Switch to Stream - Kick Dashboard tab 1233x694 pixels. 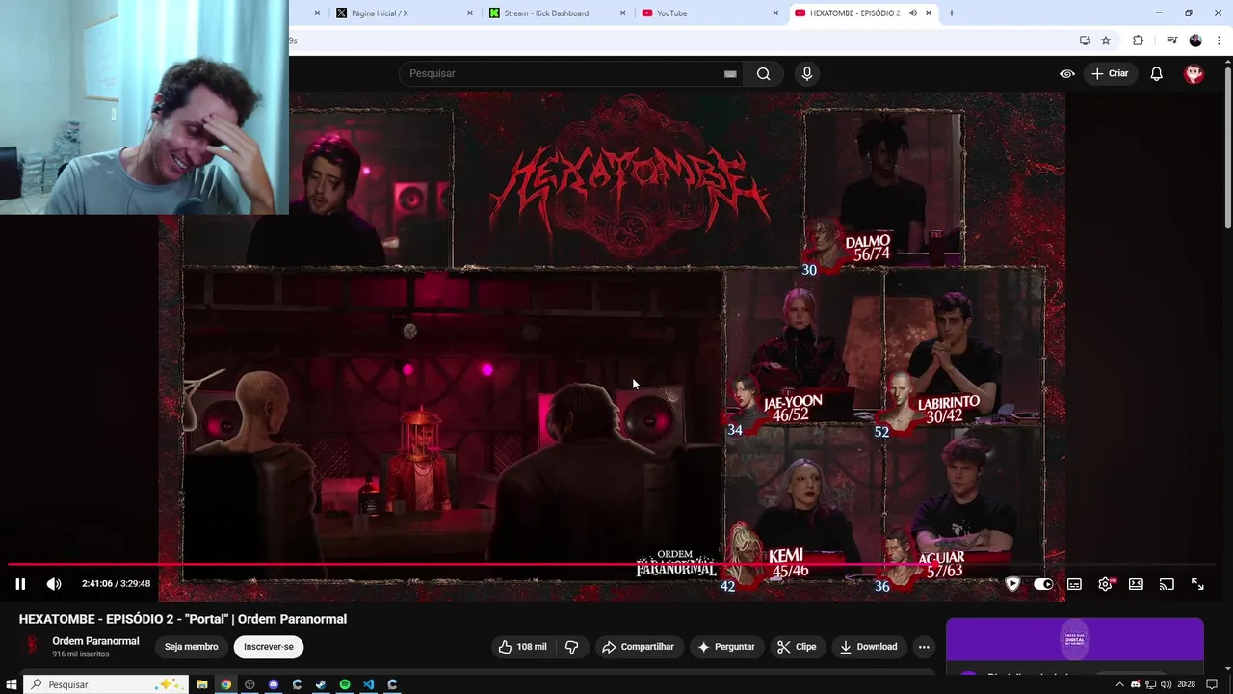[558, 13]
